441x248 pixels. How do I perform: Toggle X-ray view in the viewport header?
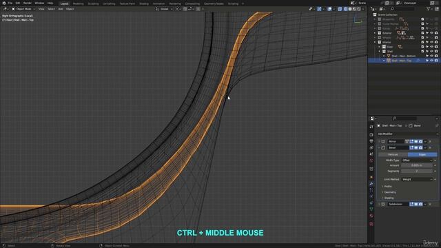[340, 9]
